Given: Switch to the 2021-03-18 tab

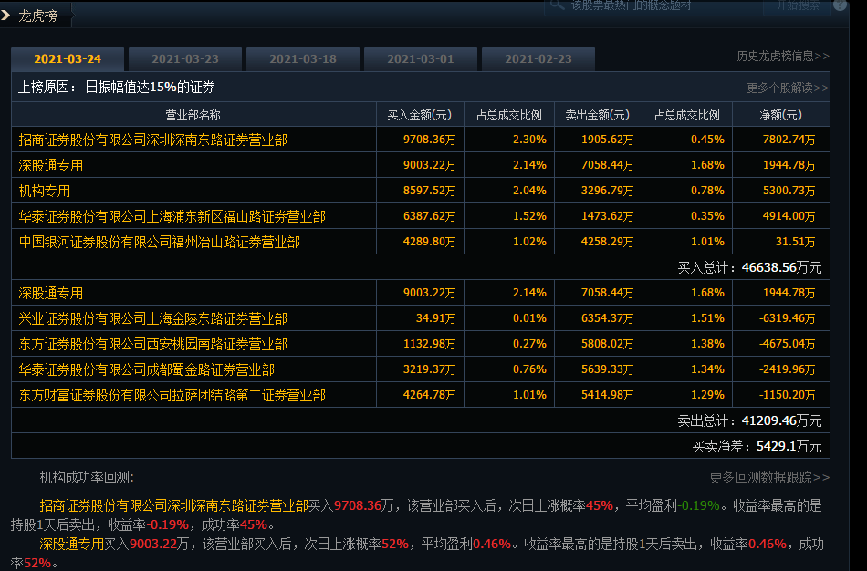Looking at the screenshot, I should (303, 59).
